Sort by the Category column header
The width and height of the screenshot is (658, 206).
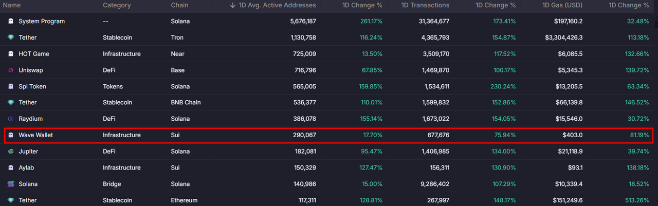117,5
